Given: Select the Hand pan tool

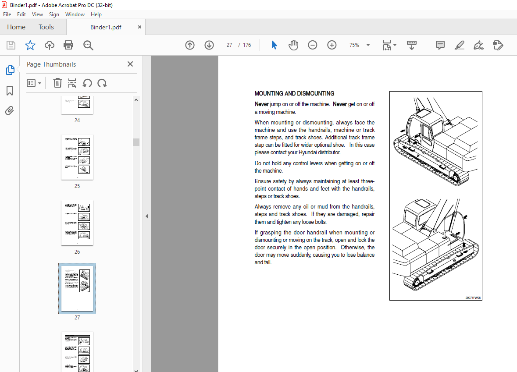Looking at the screenshot, I should [293, 45].
